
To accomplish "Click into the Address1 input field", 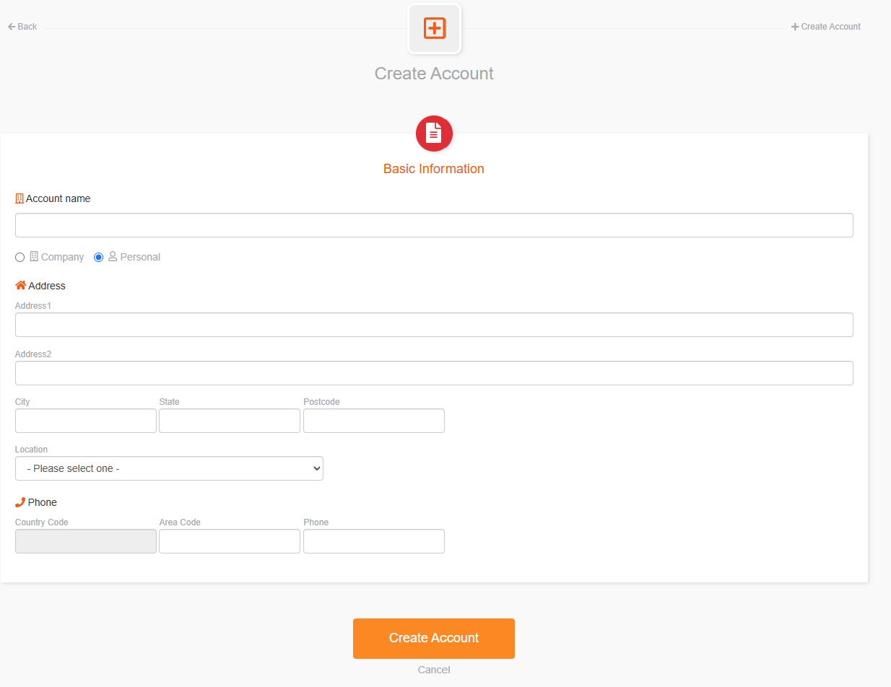I will [434, 325].
